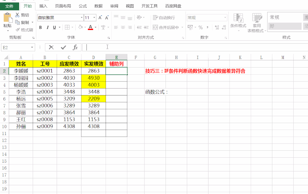
Task: Open font size dropdown 11
Action: (x=94, y=18)
